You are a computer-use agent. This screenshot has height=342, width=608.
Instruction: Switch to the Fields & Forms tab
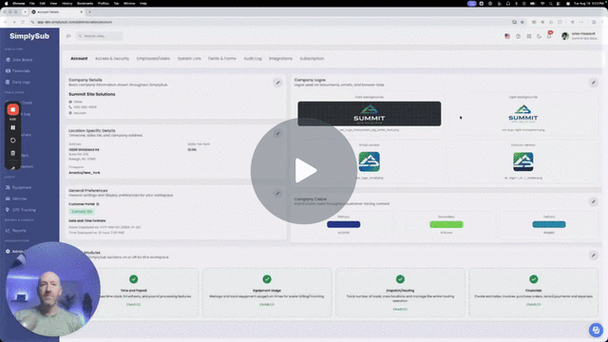(222, 59)
